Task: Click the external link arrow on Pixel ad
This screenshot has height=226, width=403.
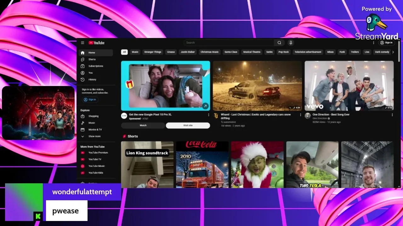Action: coord(205,106)
